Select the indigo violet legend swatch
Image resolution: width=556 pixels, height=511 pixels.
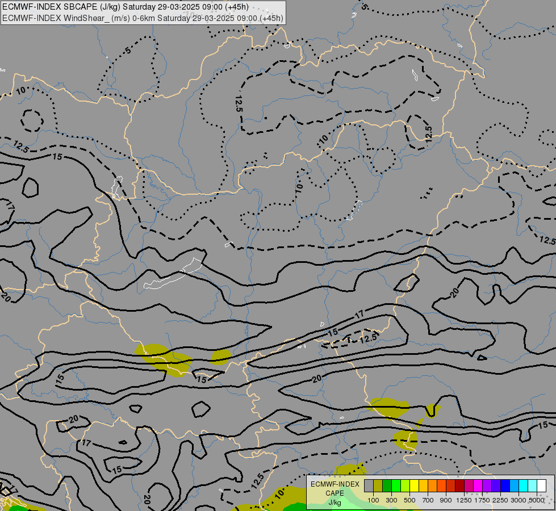pyautogui.click(x=496, y=486)
